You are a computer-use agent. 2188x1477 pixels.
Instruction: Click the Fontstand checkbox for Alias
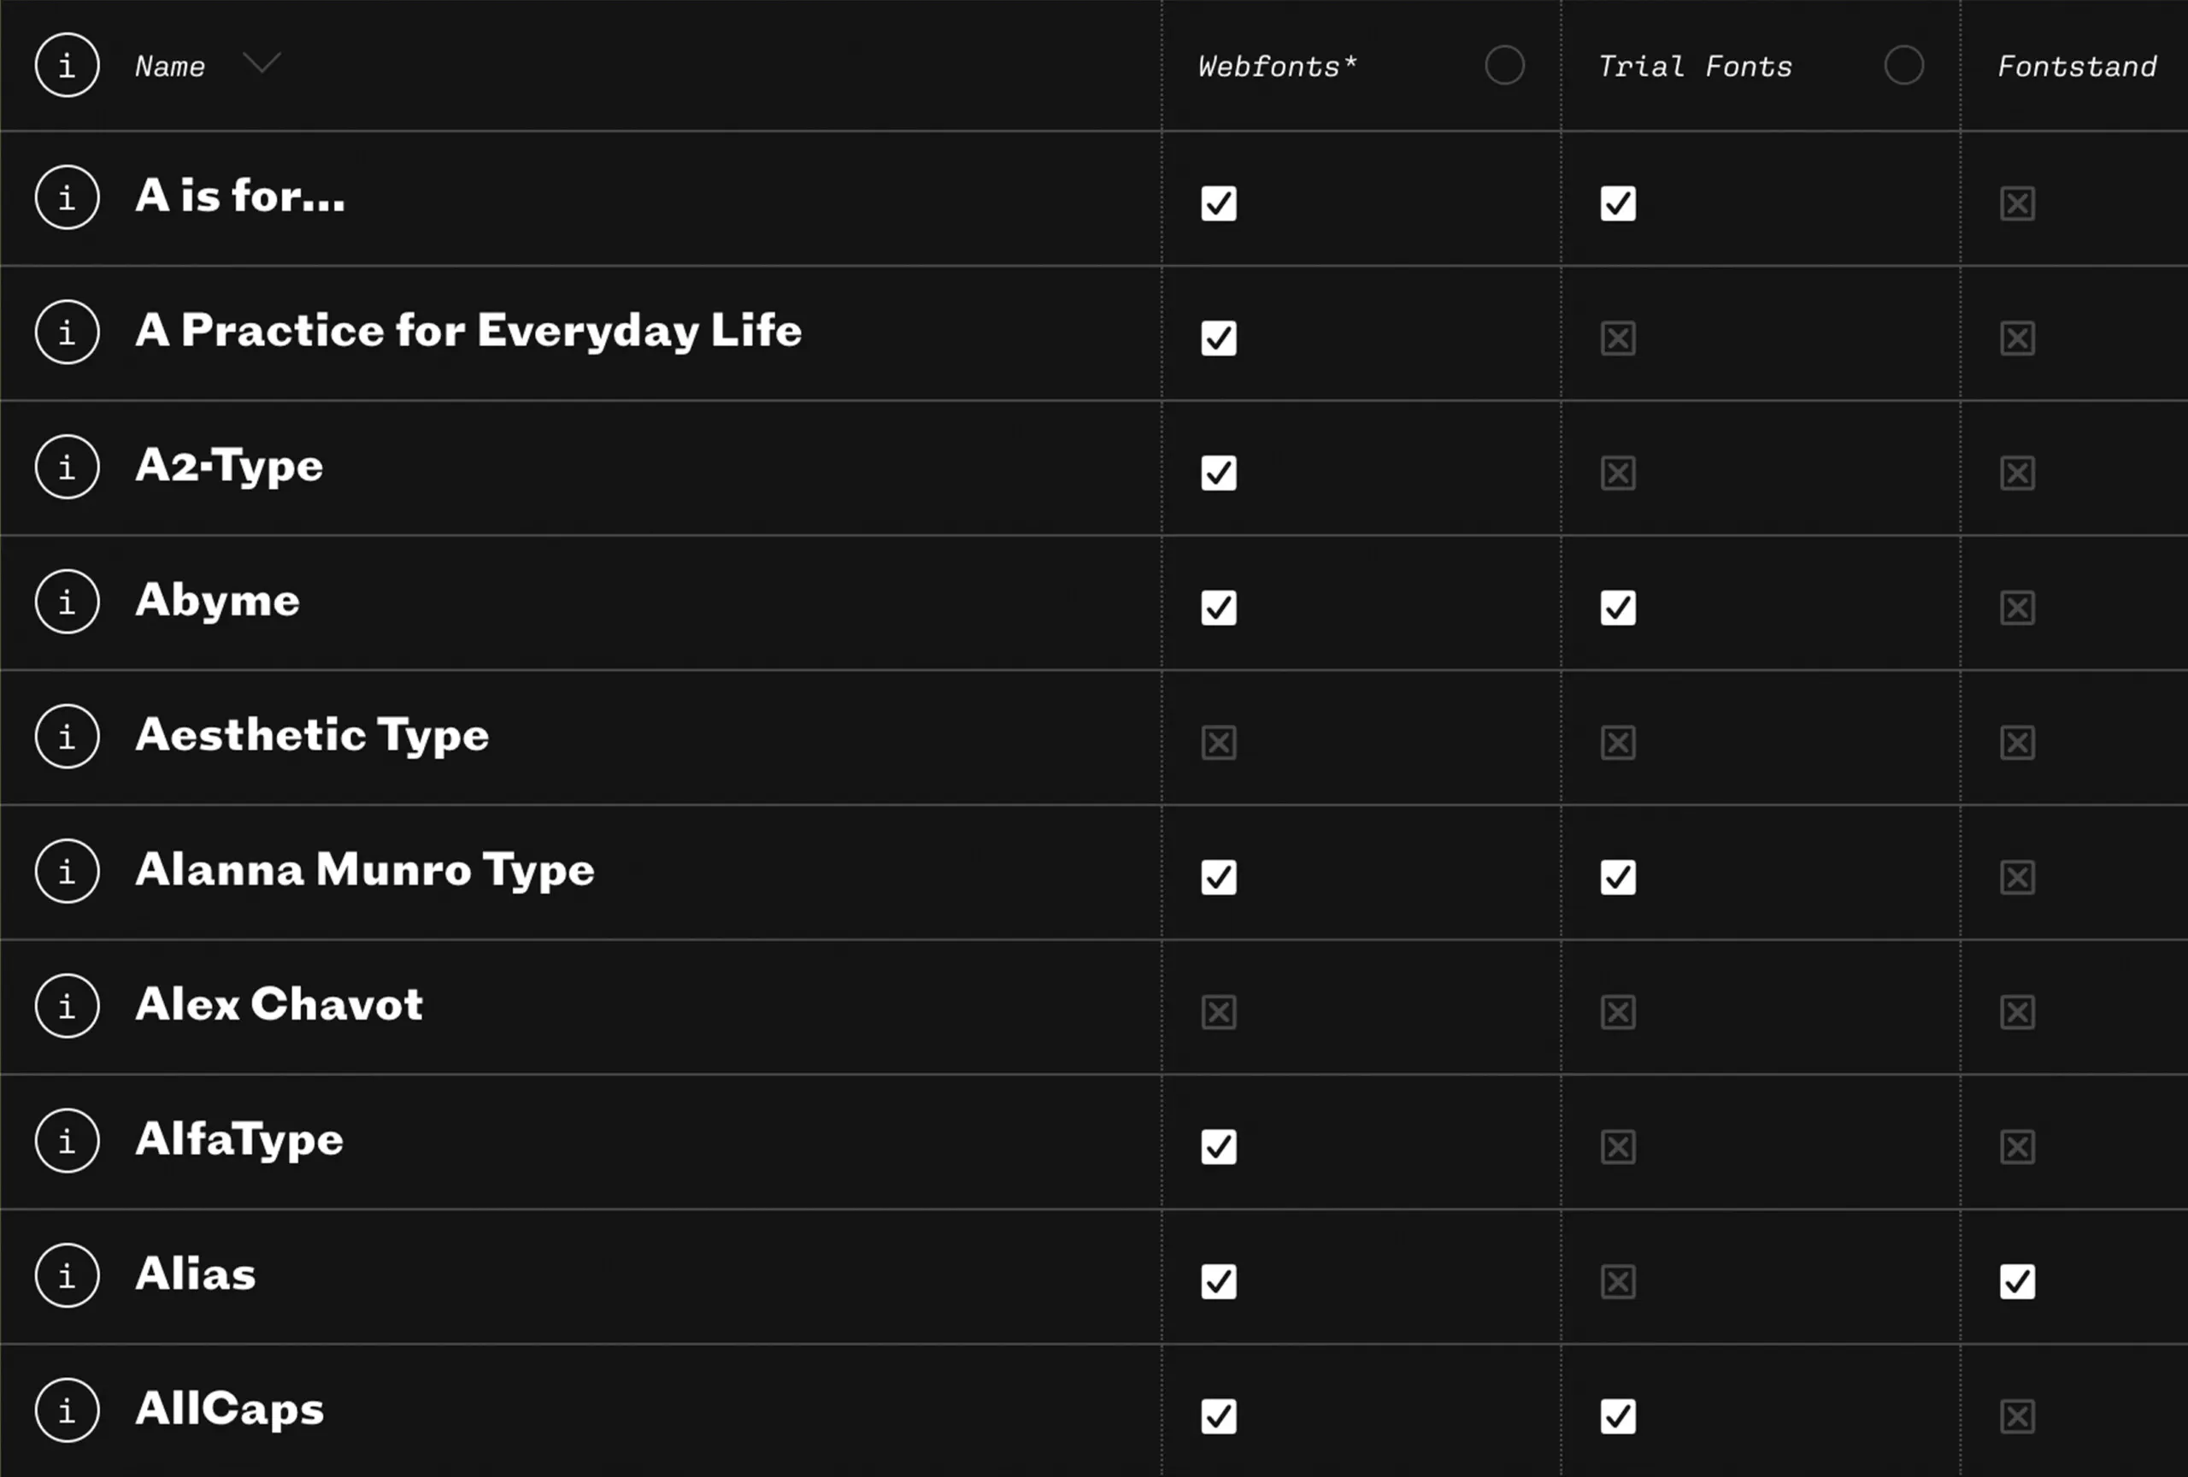(x=2017, y=1281)
